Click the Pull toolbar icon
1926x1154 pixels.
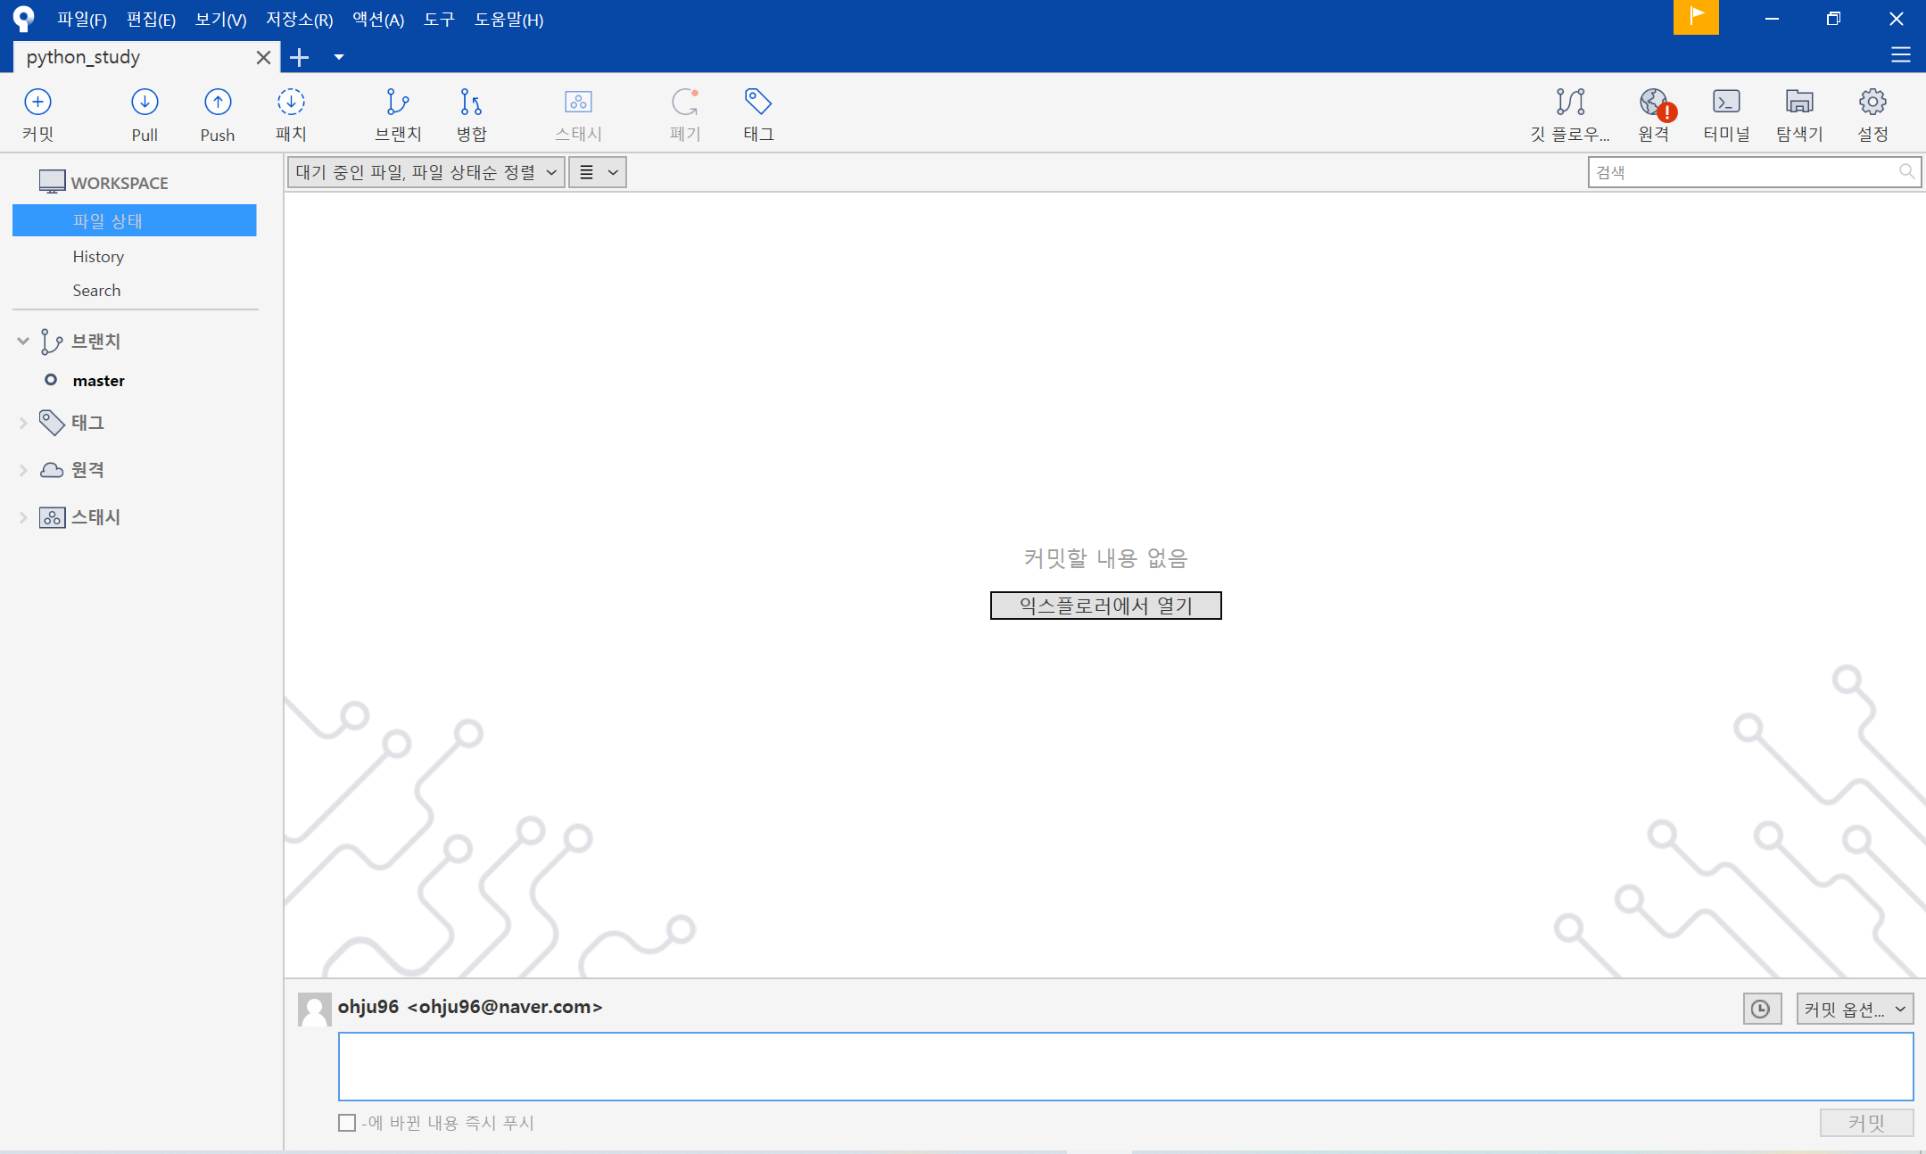(x=145, y=103)
